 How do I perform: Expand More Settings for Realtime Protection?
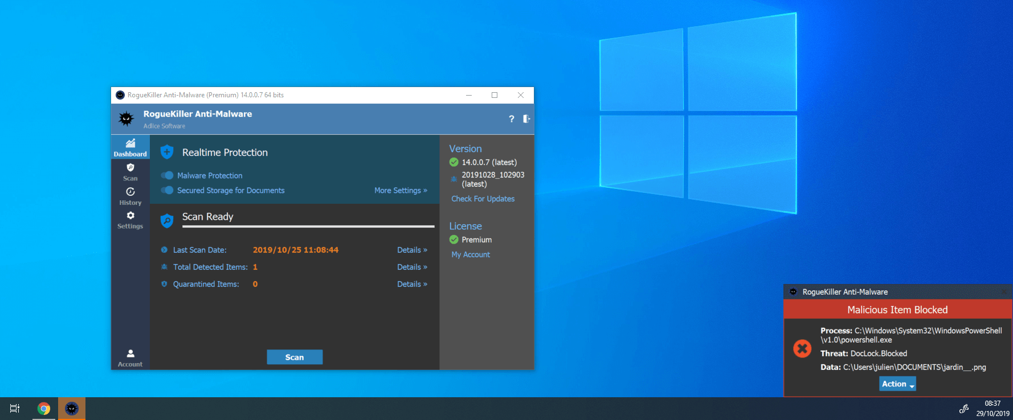(401, 191)
